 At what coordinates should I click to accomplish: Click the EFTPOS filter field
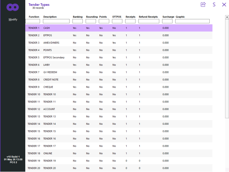point(117,21)
